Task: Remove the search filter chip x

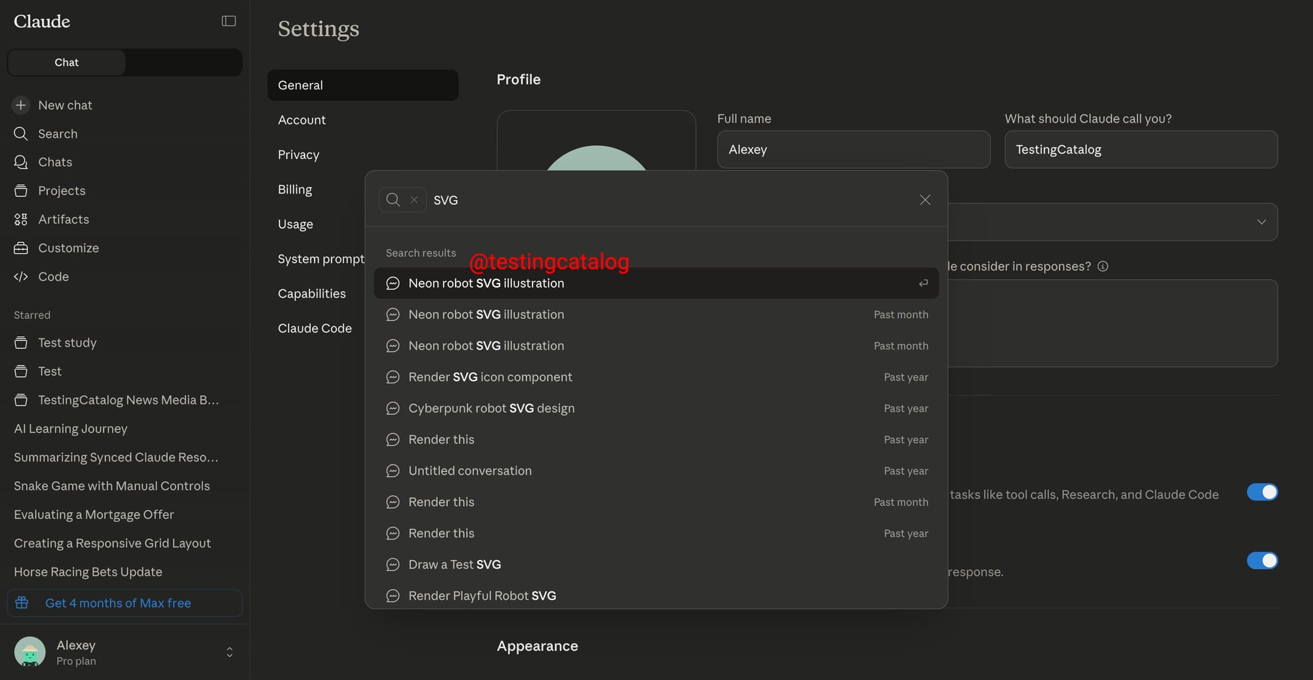Action: coord(414,200)
